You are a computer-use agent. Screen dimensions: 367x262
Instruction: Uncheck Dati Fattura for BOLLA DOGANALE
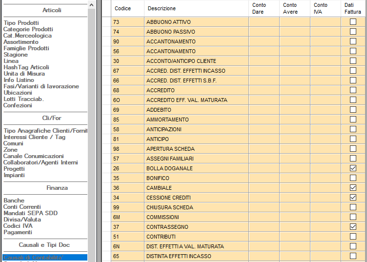[x=353, y=168]
